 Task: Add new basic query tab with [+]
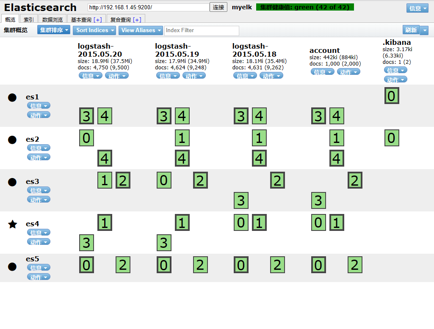[x=98, y=19]
